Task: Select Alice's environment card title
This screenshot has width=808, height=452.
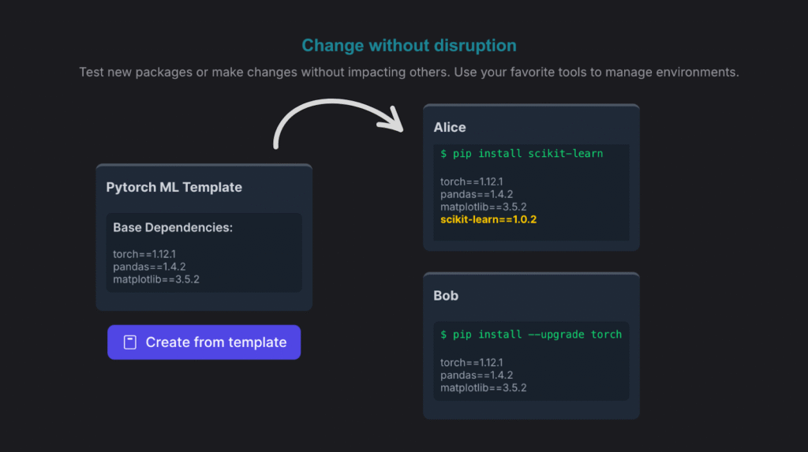Action: tap(450, 127)
